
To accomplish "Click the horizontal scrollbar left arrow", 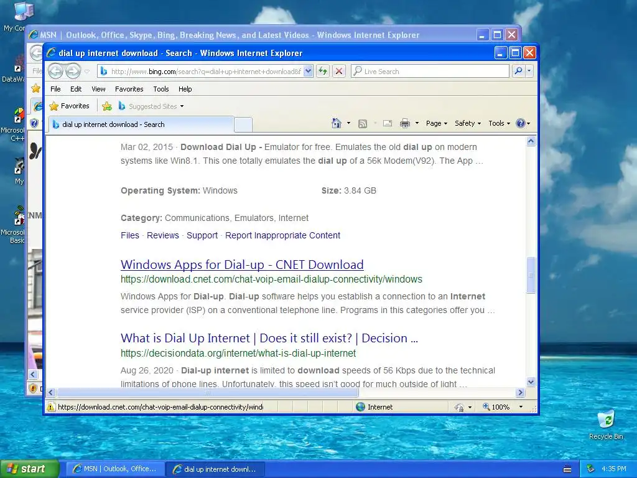I will click(51, 393).
